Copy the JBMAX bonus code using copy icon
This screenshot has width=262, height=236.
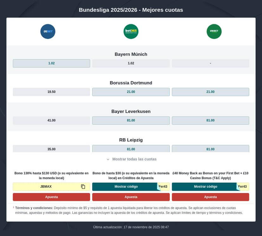(x=83, y=186)
